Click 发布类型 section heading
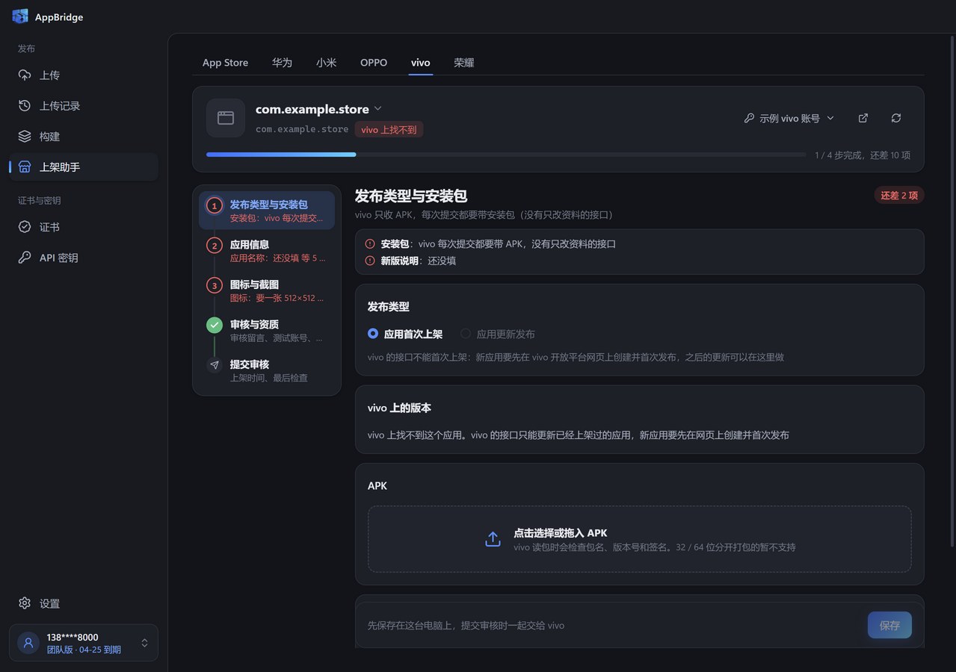Image resolution: width=956 pixels, height=672 pixels. (x=388, y=307)
